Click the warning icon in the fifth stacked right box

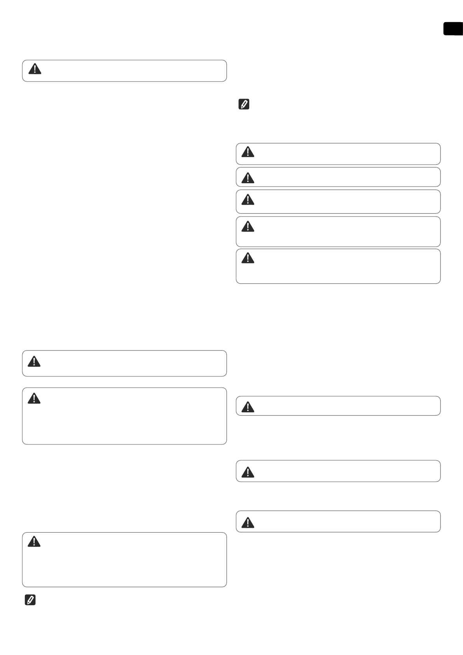[x=248, y=258]
